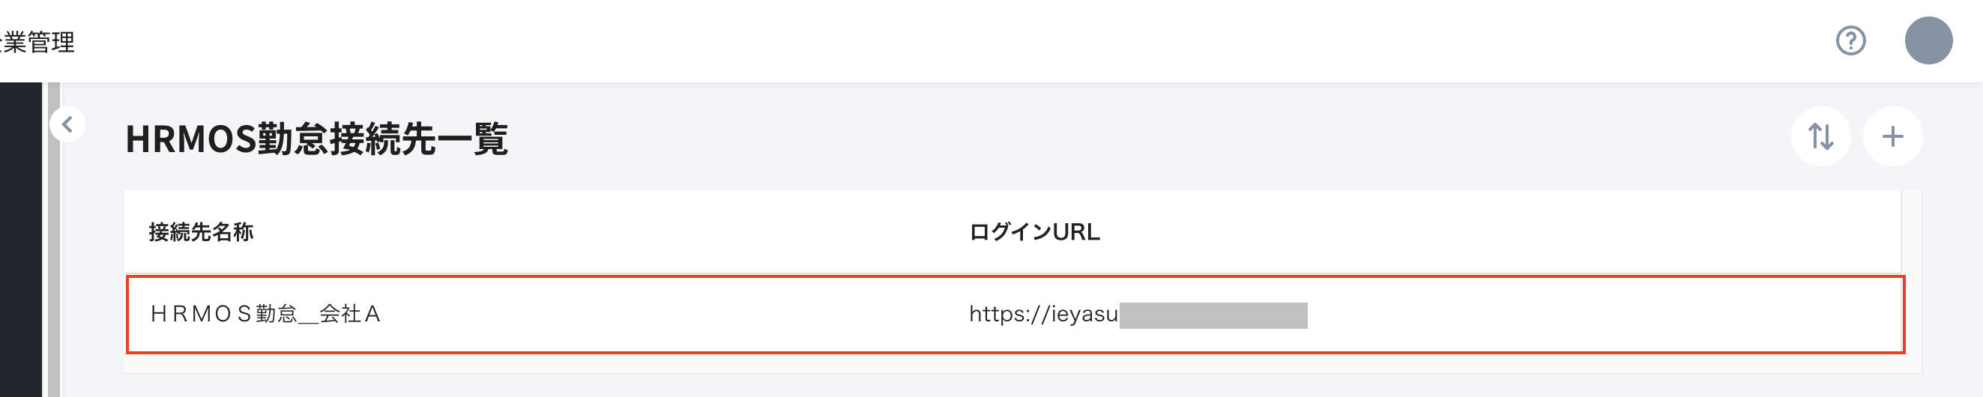The width and height of the screenshot is (1983, 397).
Task: Click the HRMOS勤怠接続先一覧 page heading
Action: [x=316, y=139]
